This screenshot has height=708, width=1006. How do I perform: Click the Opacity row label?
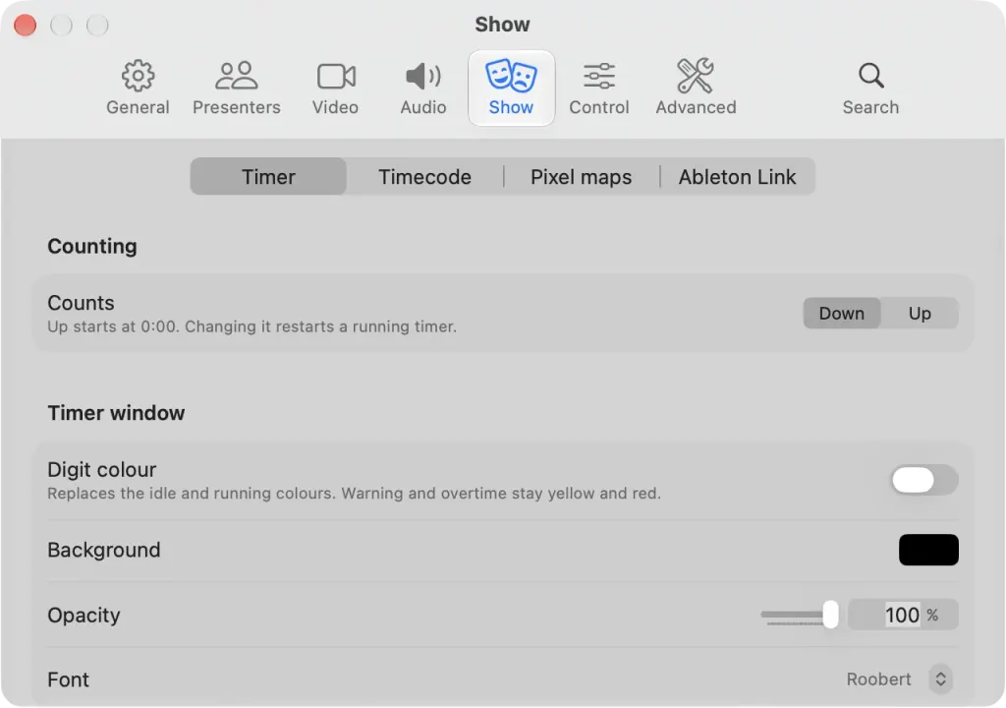84,615
